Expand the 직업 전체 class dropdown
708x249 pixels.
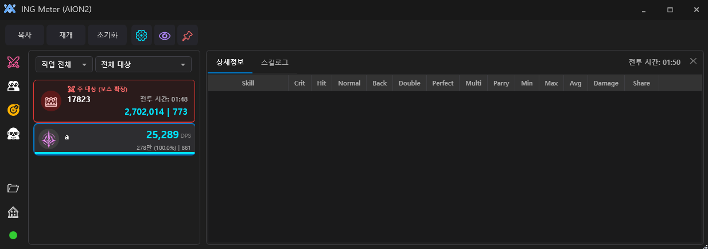point(64,64)
